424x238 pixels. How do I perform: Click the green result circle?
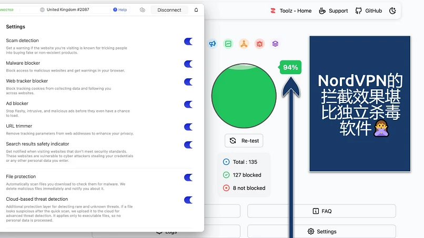(244, 96)
